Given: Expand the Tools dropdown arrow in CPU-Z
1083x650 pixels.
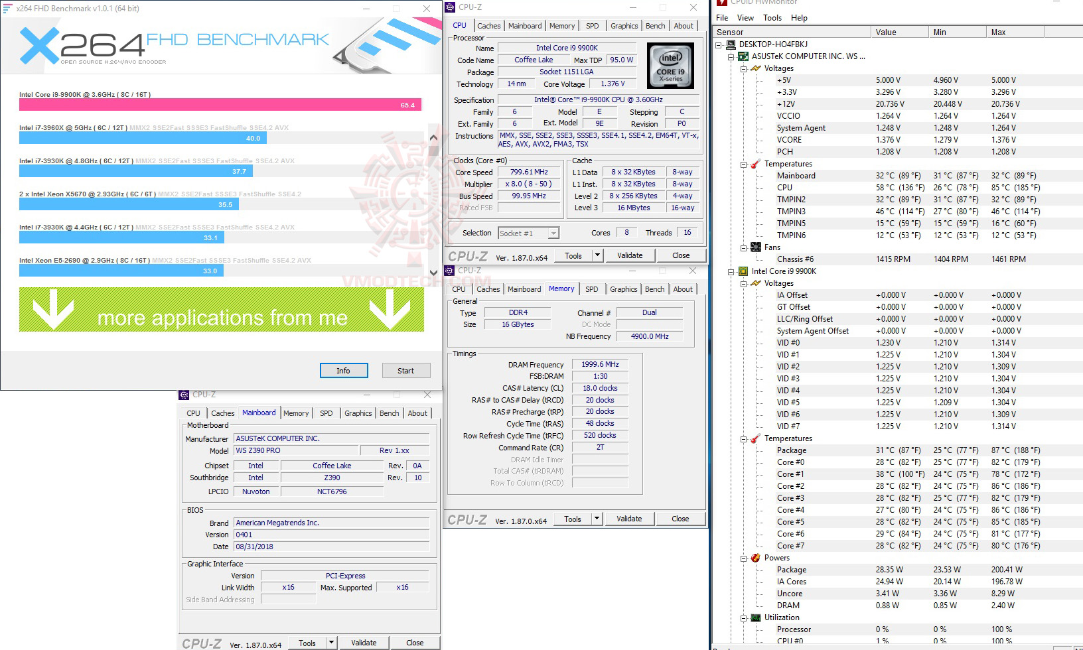Looking at the screenshot, I should [597, 255].
